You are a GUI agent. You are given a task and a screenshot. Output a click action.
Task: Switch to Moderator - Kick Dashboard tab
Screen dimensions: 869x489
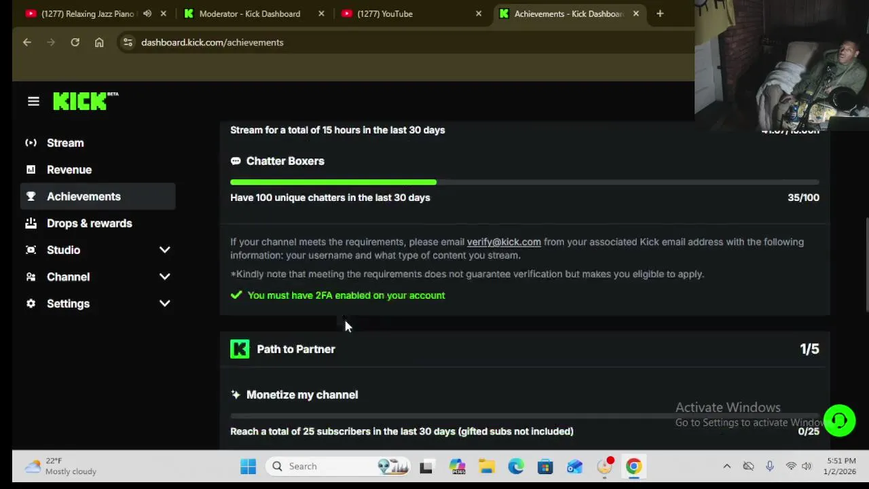249,14
